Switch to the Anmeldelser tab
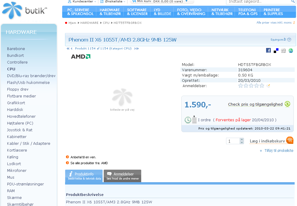 point(122,176)
